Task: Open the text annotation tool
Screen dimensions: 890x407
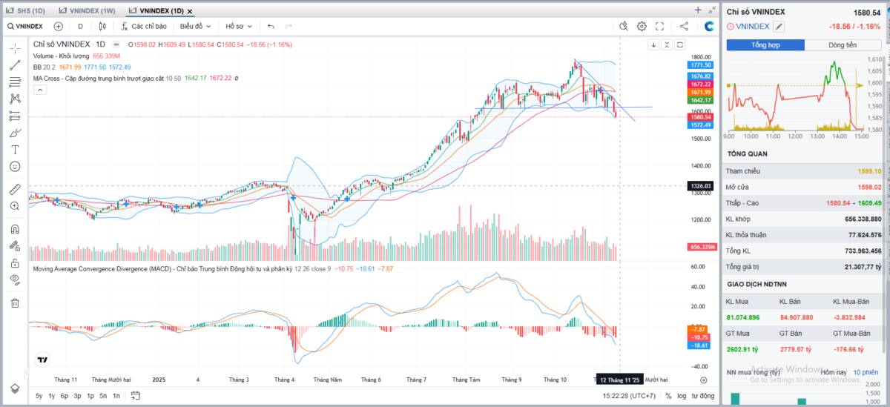Action: point(15,149)
